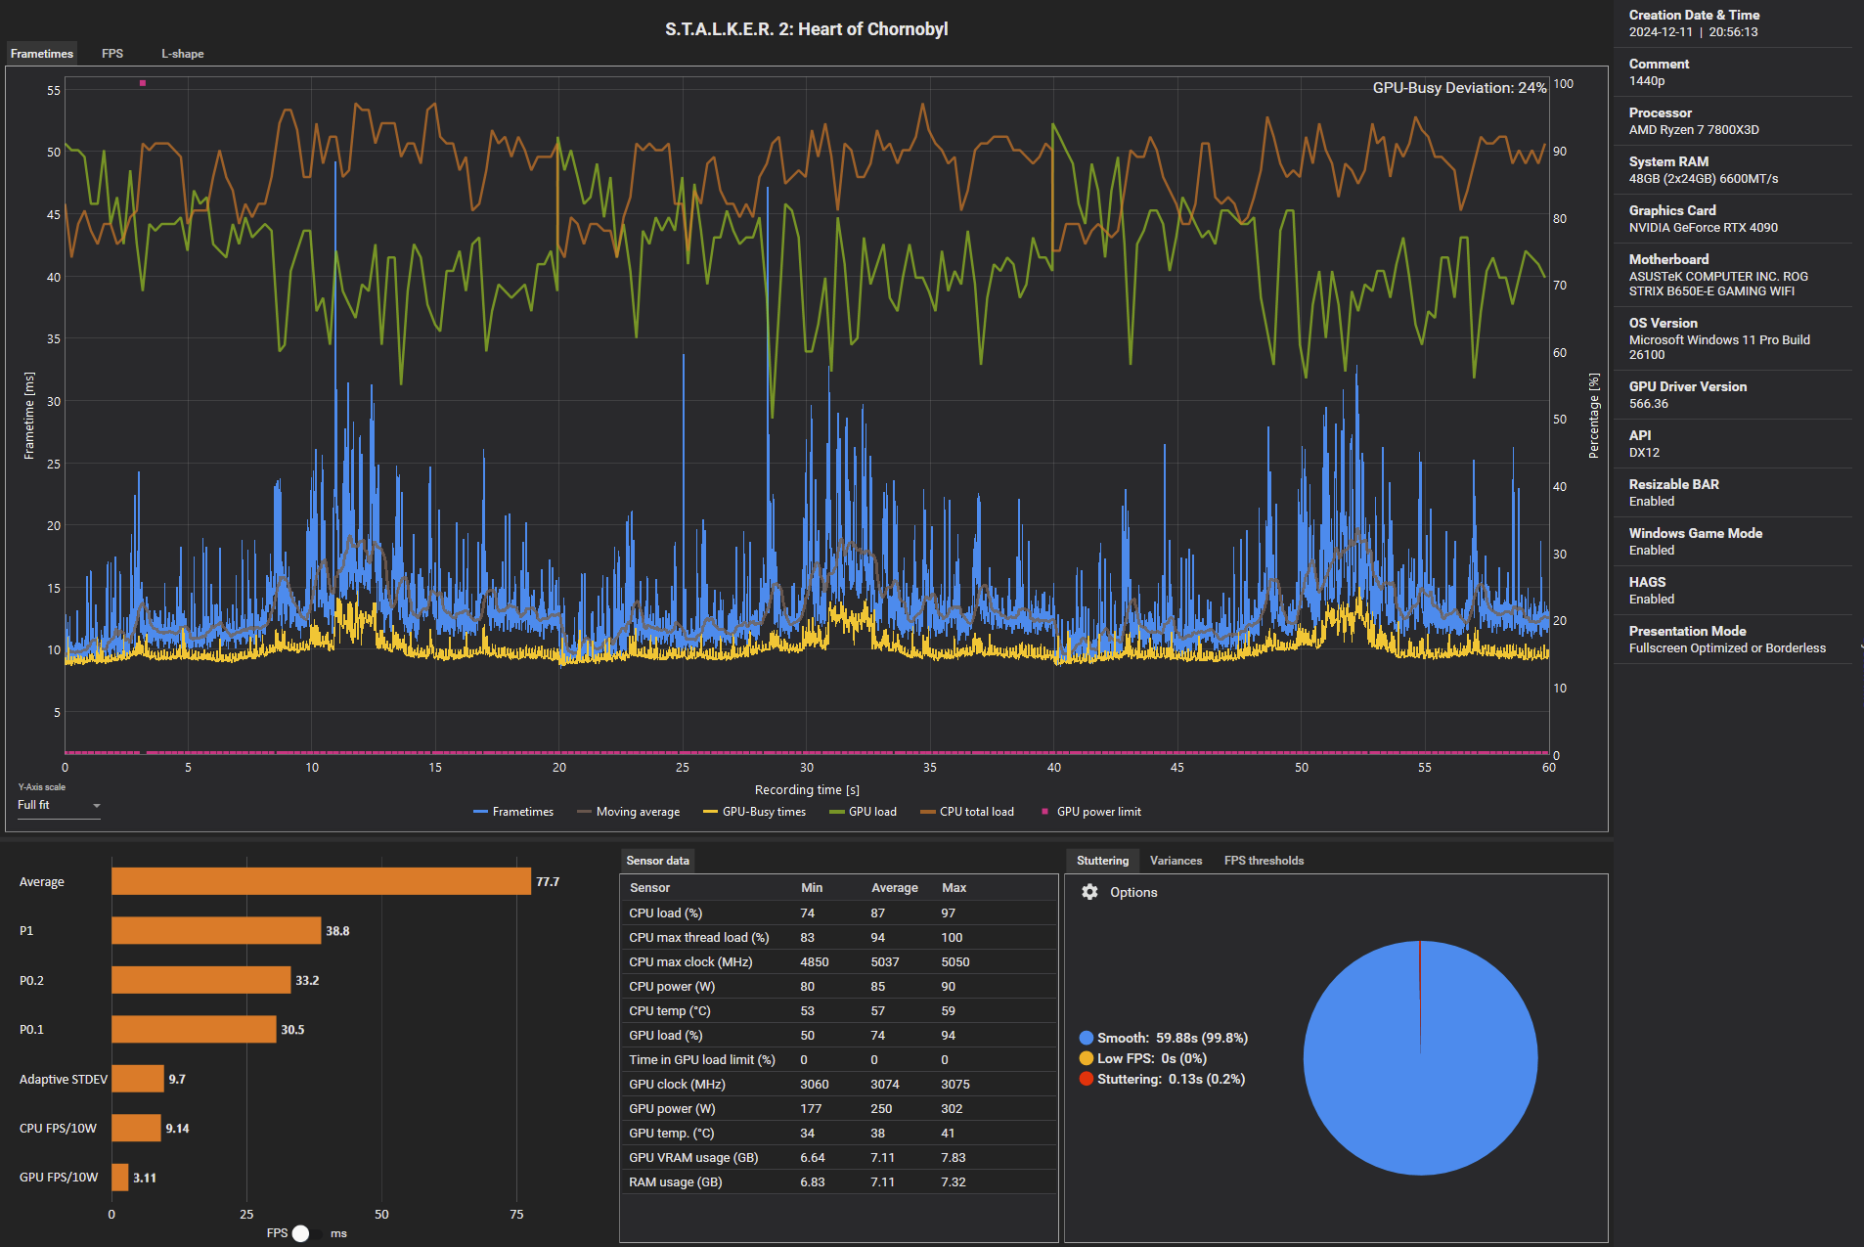The width and height of the screenshot is (1864, 1247).
Task: Toggle the GPU-Busy times legend entry
Action: point(755,812)
